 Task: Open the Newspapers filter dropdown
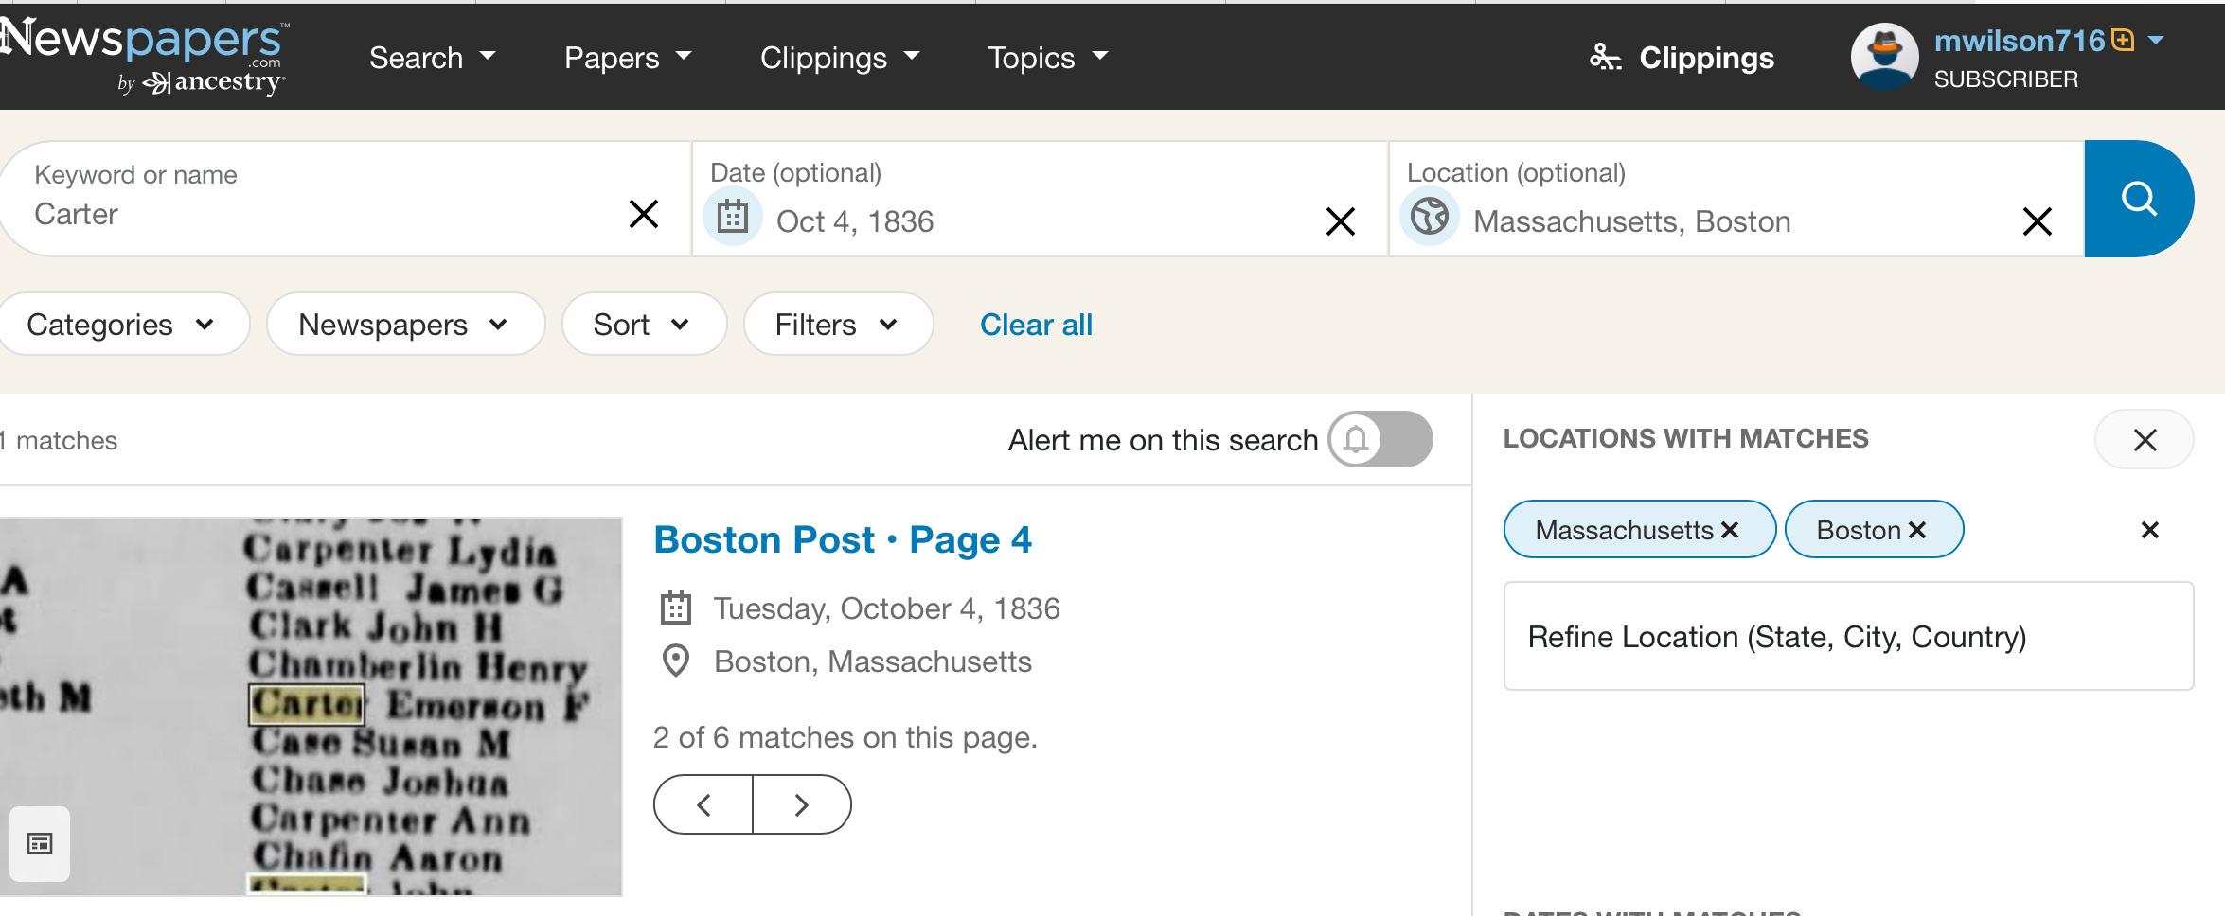point(404,325)
